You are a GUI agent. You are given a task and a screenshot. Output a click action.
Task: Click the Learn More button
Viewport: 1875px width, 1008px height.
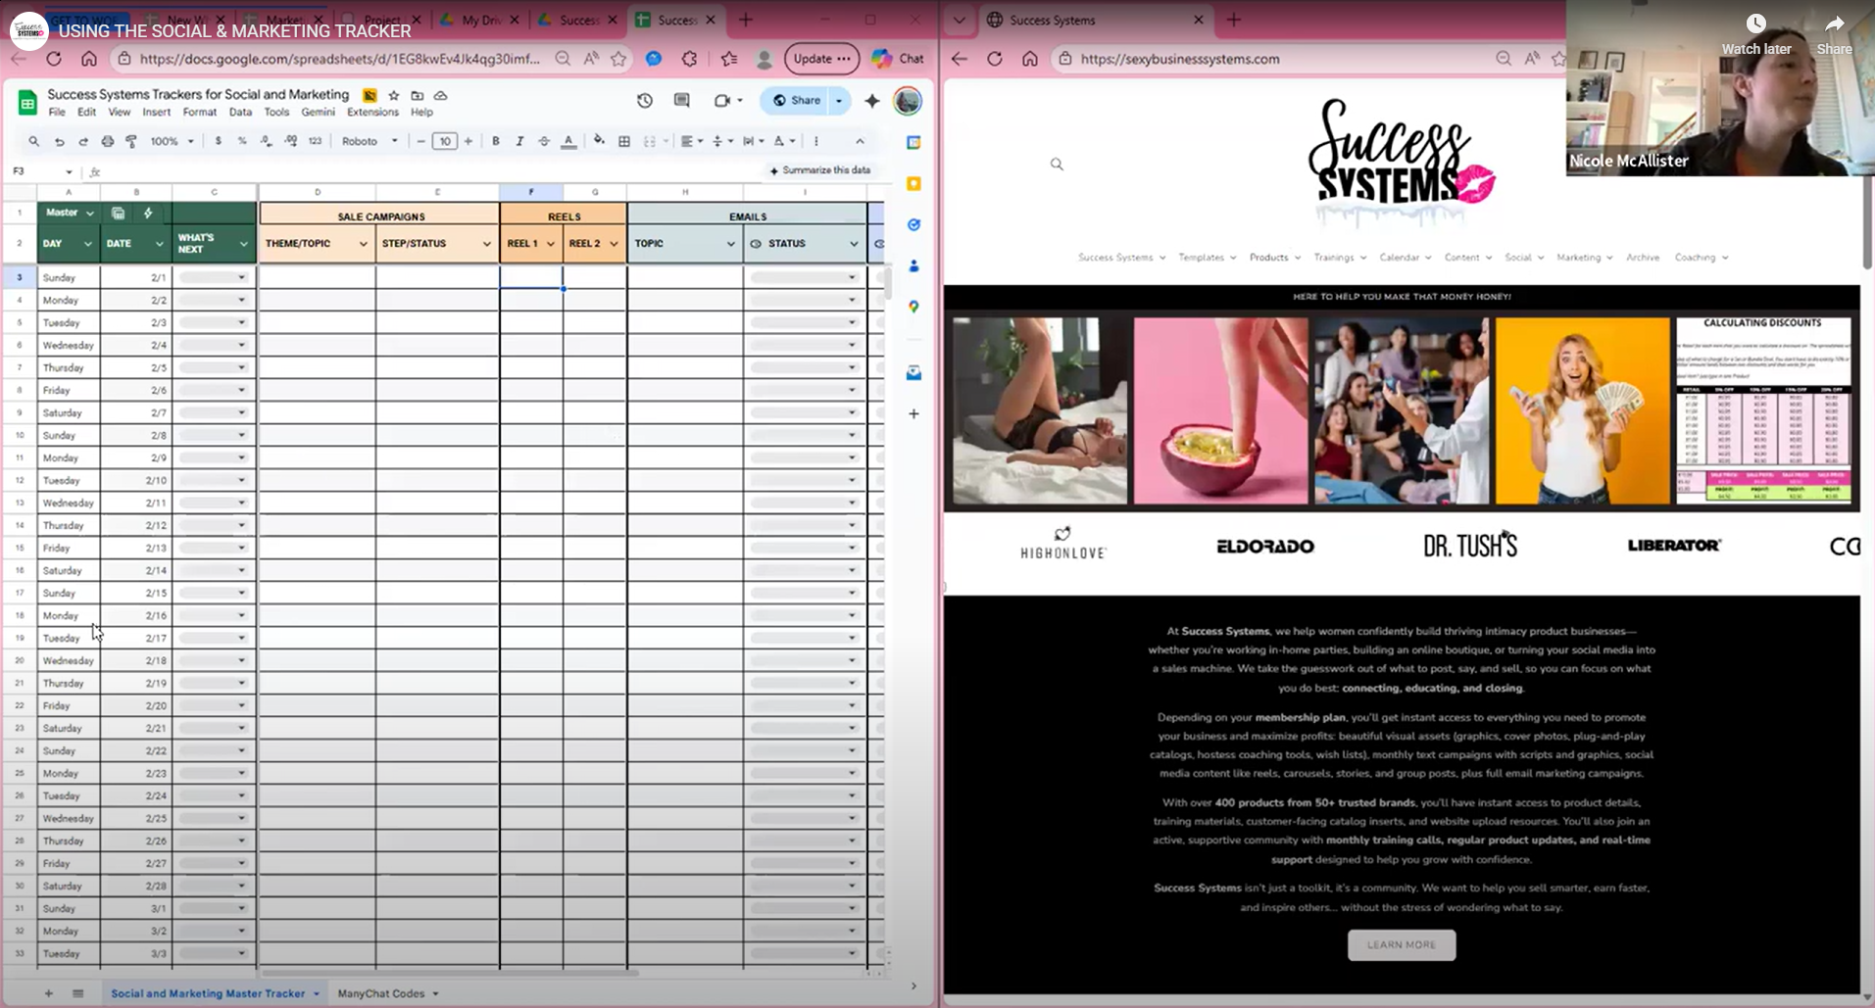pyautogui.click(x=1402, y=944)
